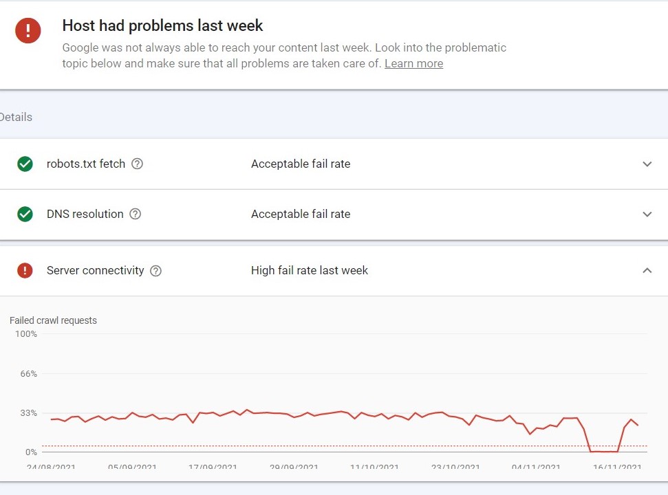
Task: Click the 33% gridline label on chart
Action: pos(28,413)
